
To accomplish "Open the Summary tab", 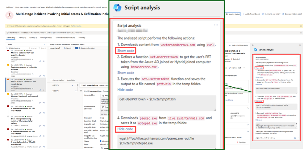I will 82,37.
